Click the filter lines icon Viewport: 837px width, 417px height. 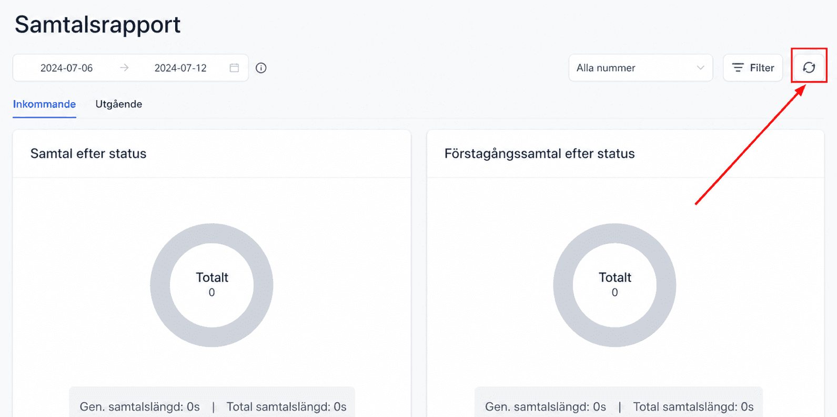pyautogui.click(x=738, y=68)
